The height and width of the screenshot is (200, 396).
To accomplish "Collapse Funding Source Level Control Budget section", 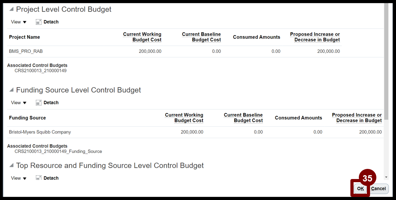I will 11,90.
